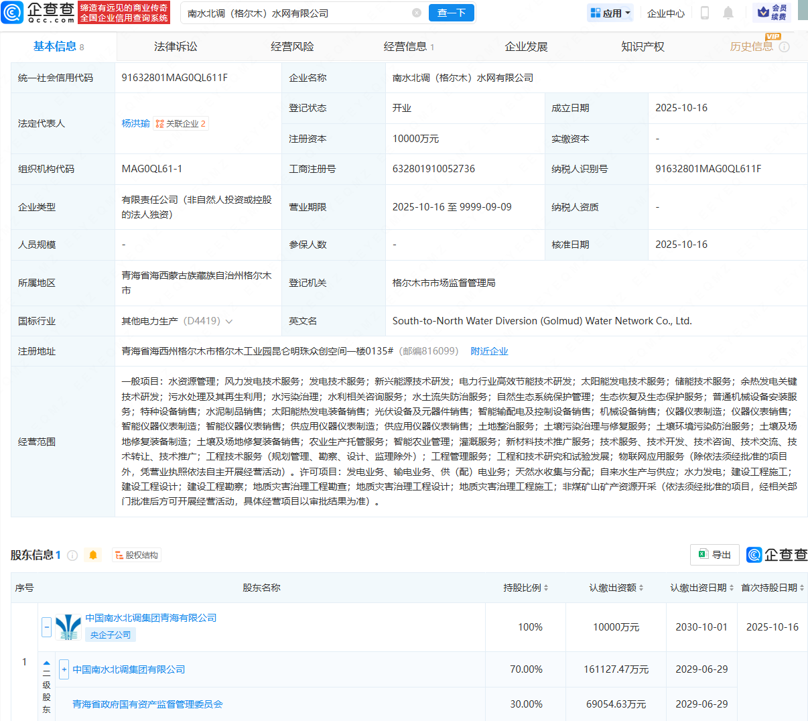Export shareholder data with 导出 button
The width and height of the screenshot is (808, 721).
tap(714, 555)
